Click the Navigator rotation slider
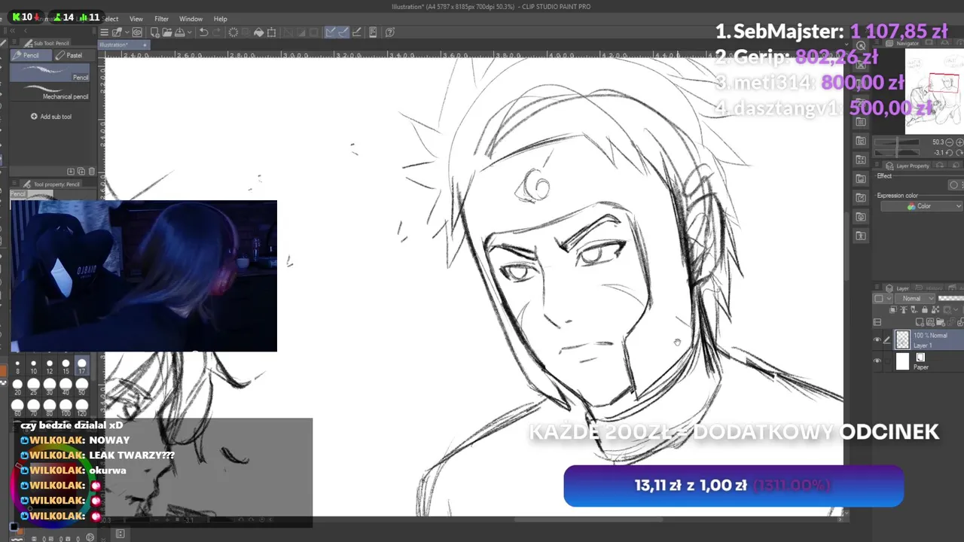 tap(897, 153)
